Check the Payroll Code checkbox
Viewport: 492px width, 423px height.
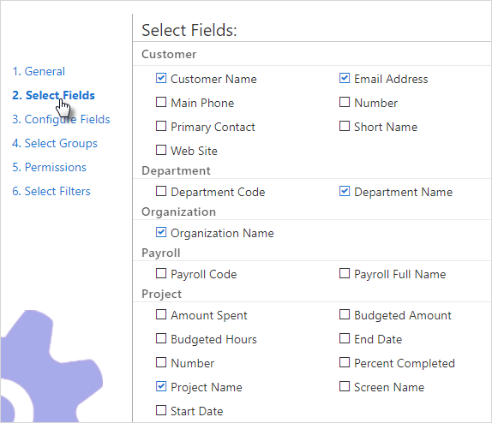click(161, 273)
